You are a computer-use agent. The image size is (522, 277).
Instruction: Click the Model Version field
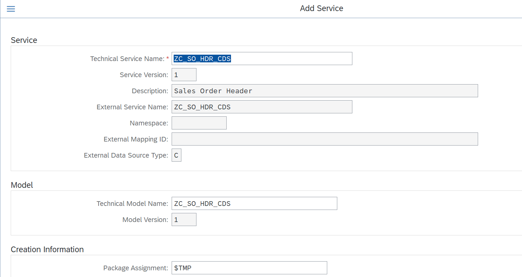(x=184, y=219)
